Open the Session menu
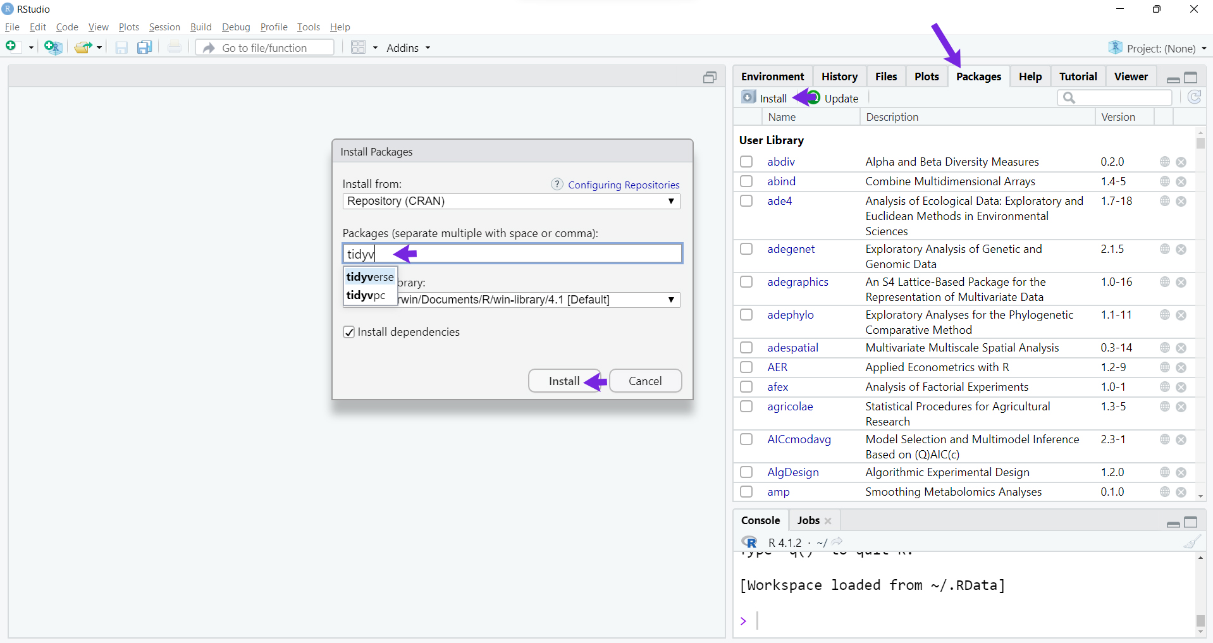The image size is (1213, 643). click(164, 27)
